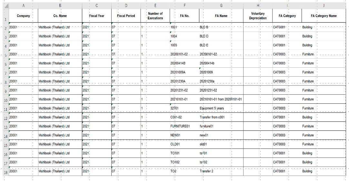
Task: Select FA No. cell OLD01
Action: click(184, 144)
